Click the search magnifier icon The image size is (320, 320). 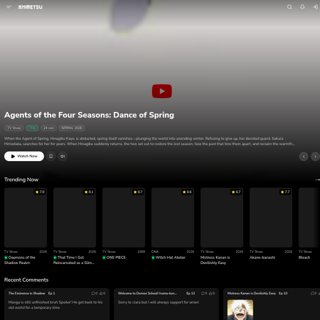(x=290, y=7)
